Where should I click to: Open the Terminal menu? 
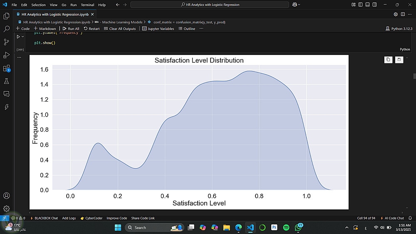click(87, 5)
